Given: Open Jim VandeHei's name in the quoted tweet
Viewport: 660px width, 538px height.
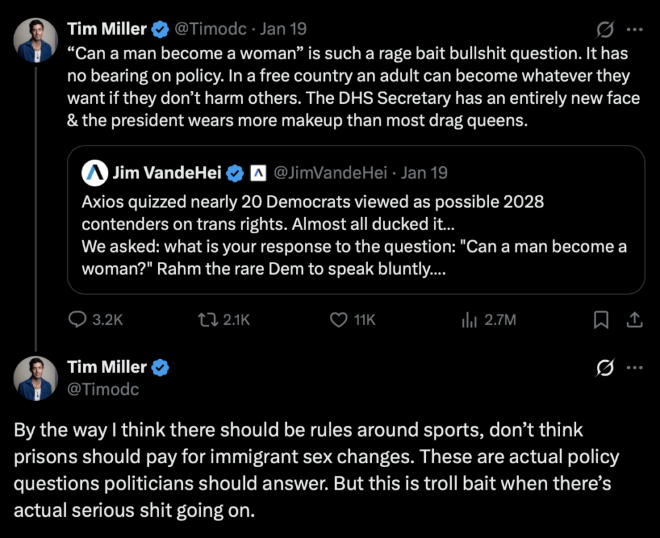Looking at the screenshot, I should pyautogui.click(x=167, y=173).
